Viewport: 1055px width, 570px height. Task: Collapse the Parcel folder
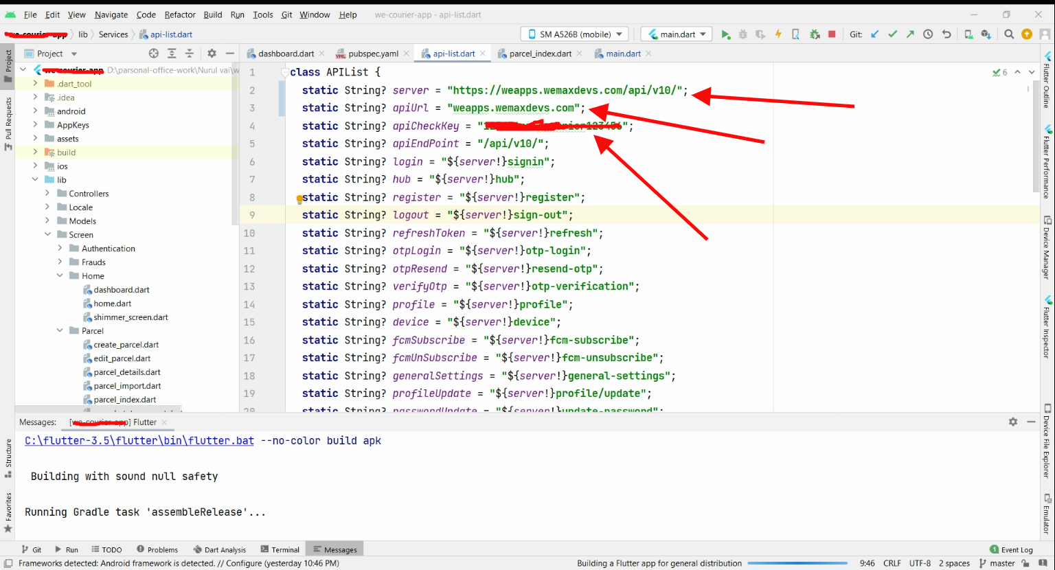point(60,331)
